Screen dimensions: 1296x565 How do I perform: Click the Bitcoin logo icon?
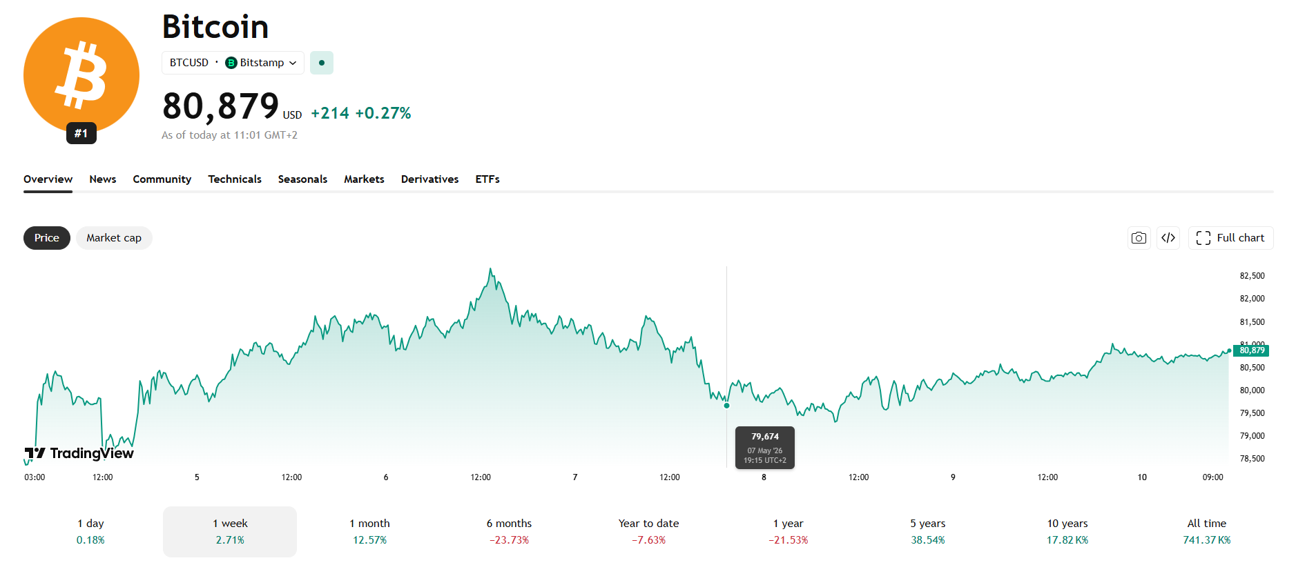81,75
